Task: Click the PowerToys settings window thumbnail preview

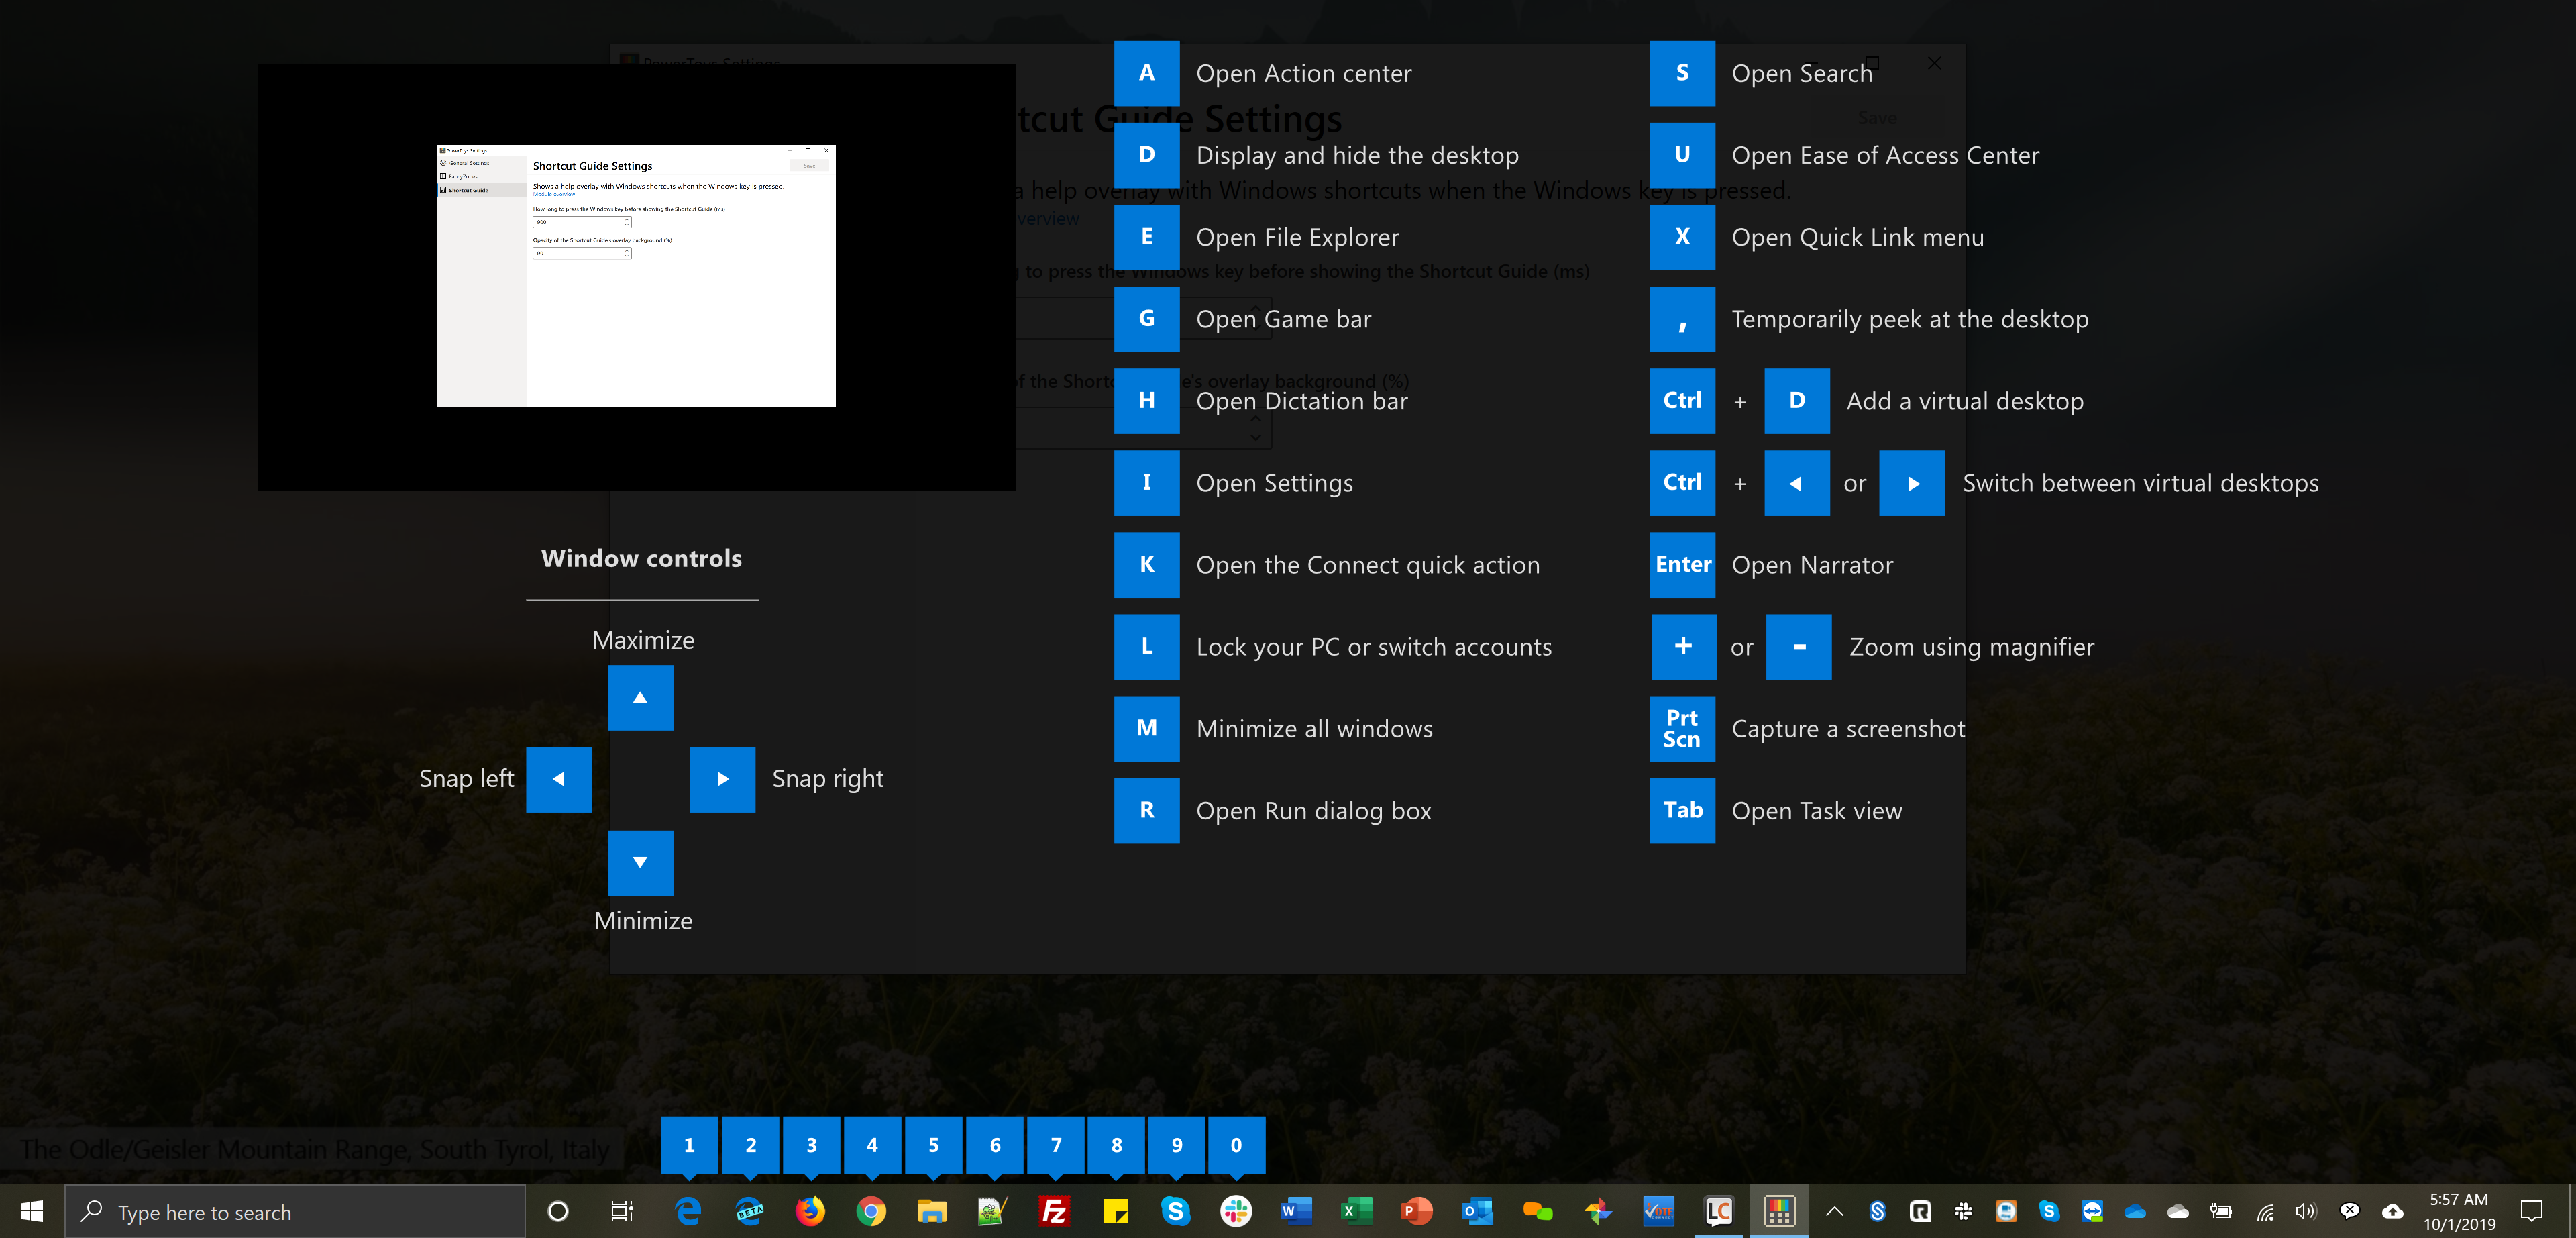Action: [x=636, y=276]
